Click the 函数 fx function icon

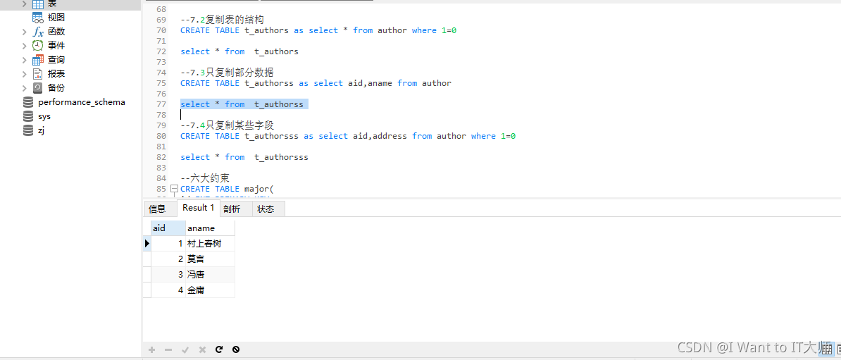[38, 32]
